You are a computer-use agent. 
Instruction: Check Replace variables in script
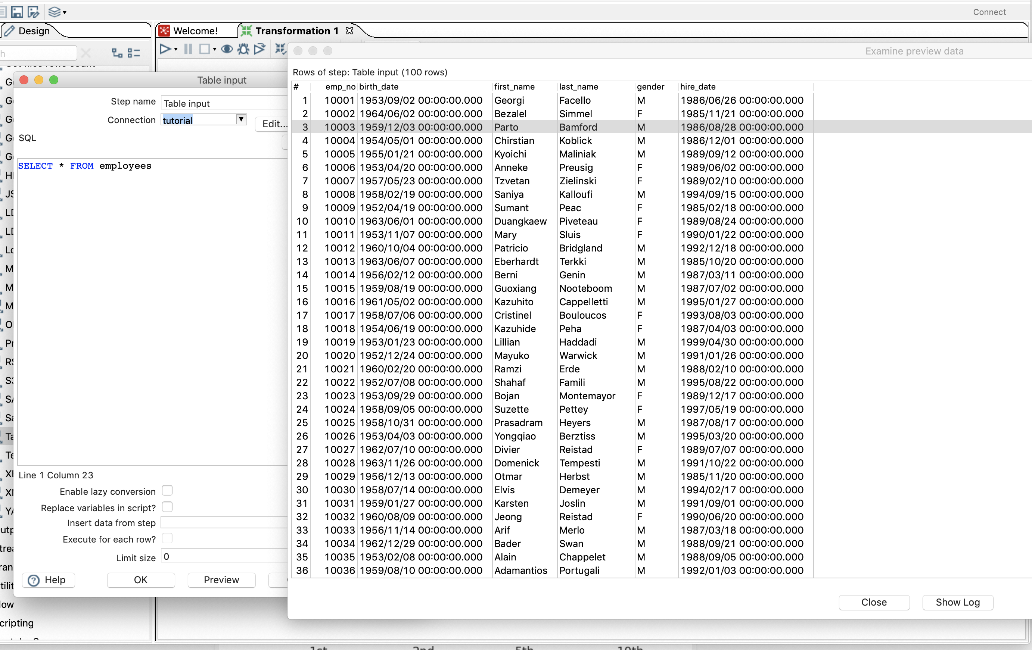click(x=167, y=507)
